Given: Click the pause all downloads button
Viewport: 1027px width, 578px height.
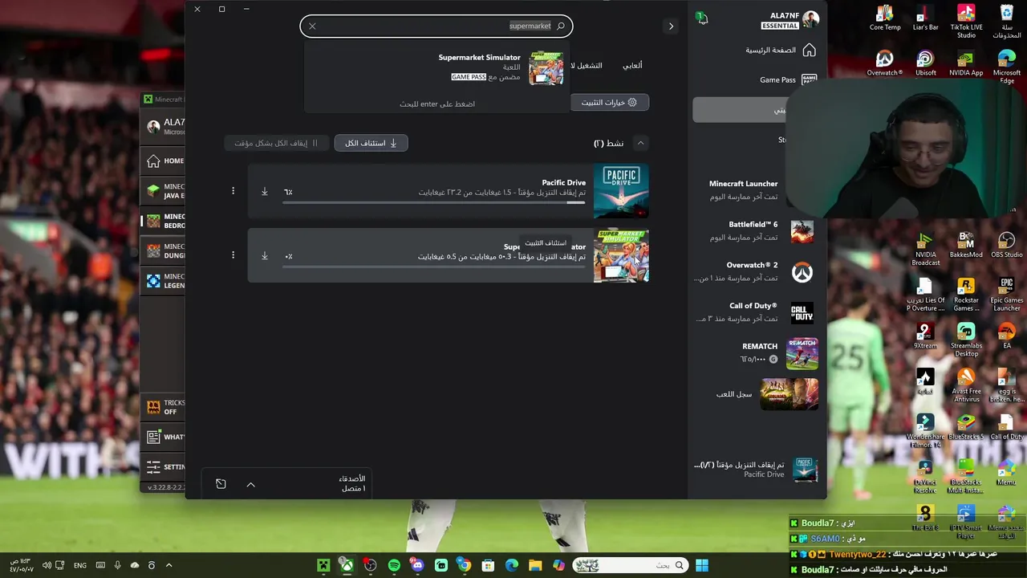Looking at the screenshot, I should pyautogui.click(x=276, y=143).
